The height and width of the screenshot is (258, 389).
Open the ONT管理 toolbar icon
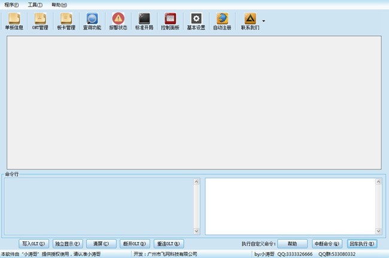40,22
